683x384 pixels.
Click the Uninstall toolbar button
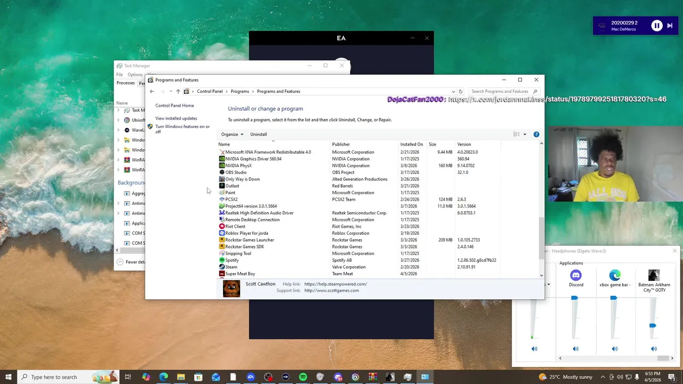point(258,134)
